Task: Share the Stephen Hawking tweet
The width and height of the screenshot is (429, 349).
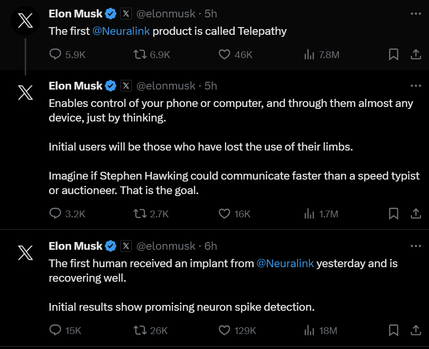Action: (415, 213)
